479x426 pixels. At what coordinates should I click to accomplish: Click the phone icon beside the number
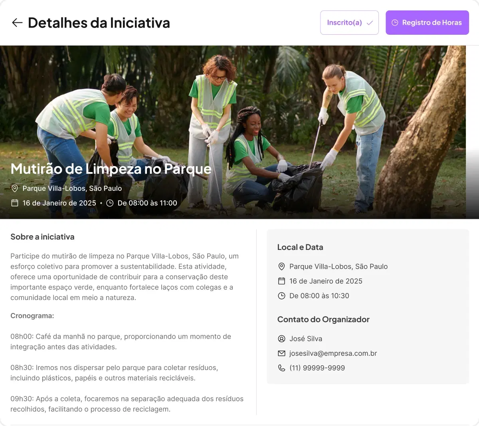click(x=281, y=368)
